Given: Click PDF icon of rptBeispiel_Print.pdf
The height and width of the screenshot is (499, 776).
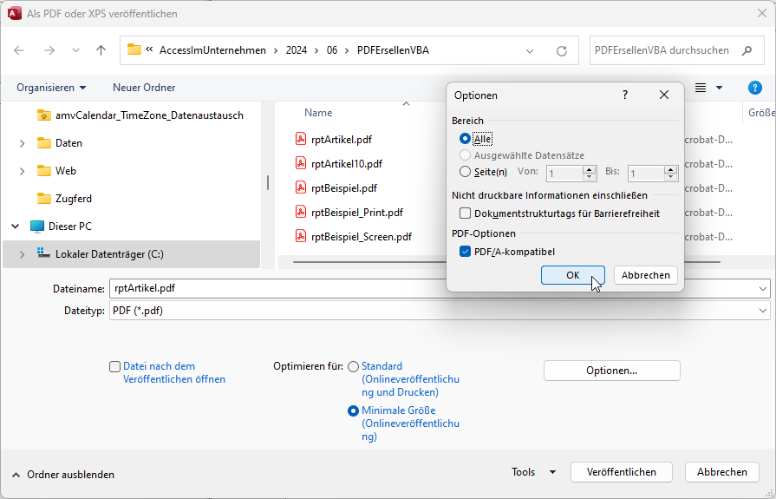Looking at the screenshot, I should click(300, 212).
